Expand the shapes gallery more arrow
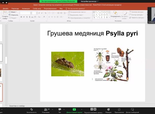This screenshot has height=114, width=155. pyautogui.click(x=109, y=18)
